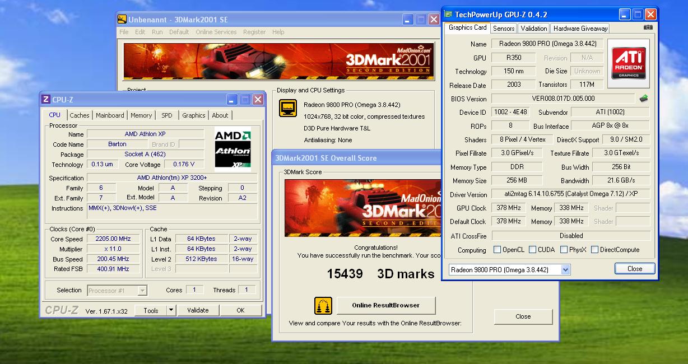Open the File menu in 3DMark2001
688x364 pixels.
tap(124, 32)
